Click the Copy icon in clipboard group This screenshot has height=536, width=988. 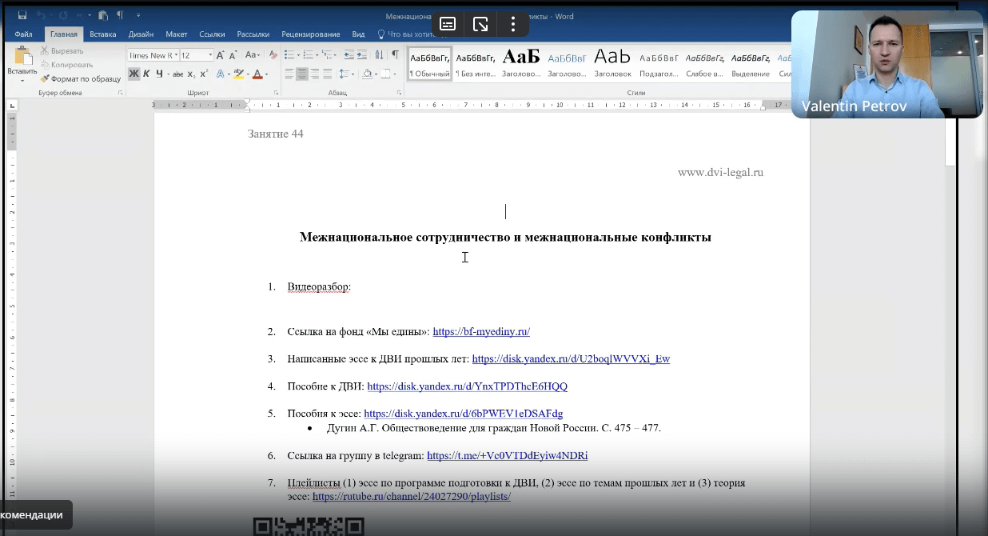pyautogui.click(x=44, y=64)
